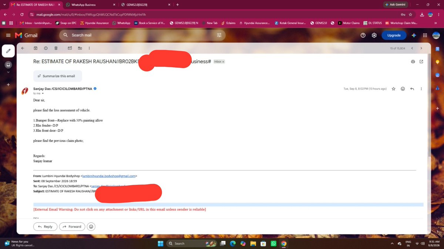444x249 pixels.
Task: Open the Hyundai Assurance bookmark
Action: tap(94, 23)
